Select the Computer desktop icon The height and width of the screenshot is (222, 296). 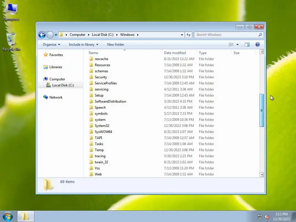11,12
